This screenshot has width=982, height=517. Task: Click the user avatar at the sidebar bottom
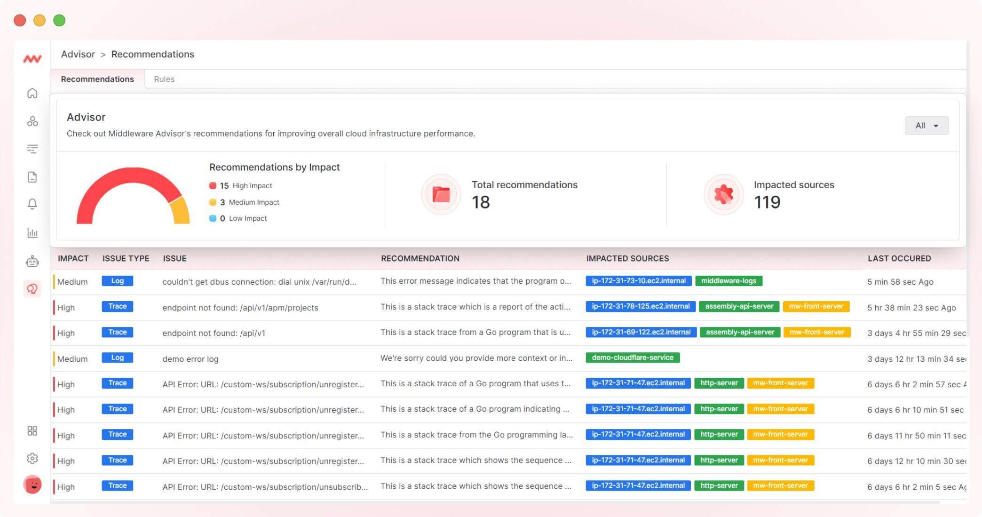pyautogui.click(x=32, y=485)
